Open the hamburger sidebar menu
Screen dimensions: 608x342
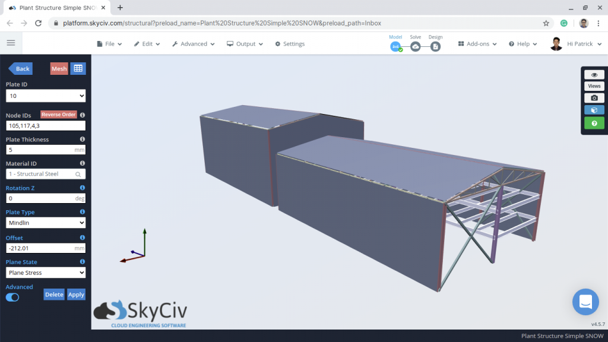tap(11, 43)
